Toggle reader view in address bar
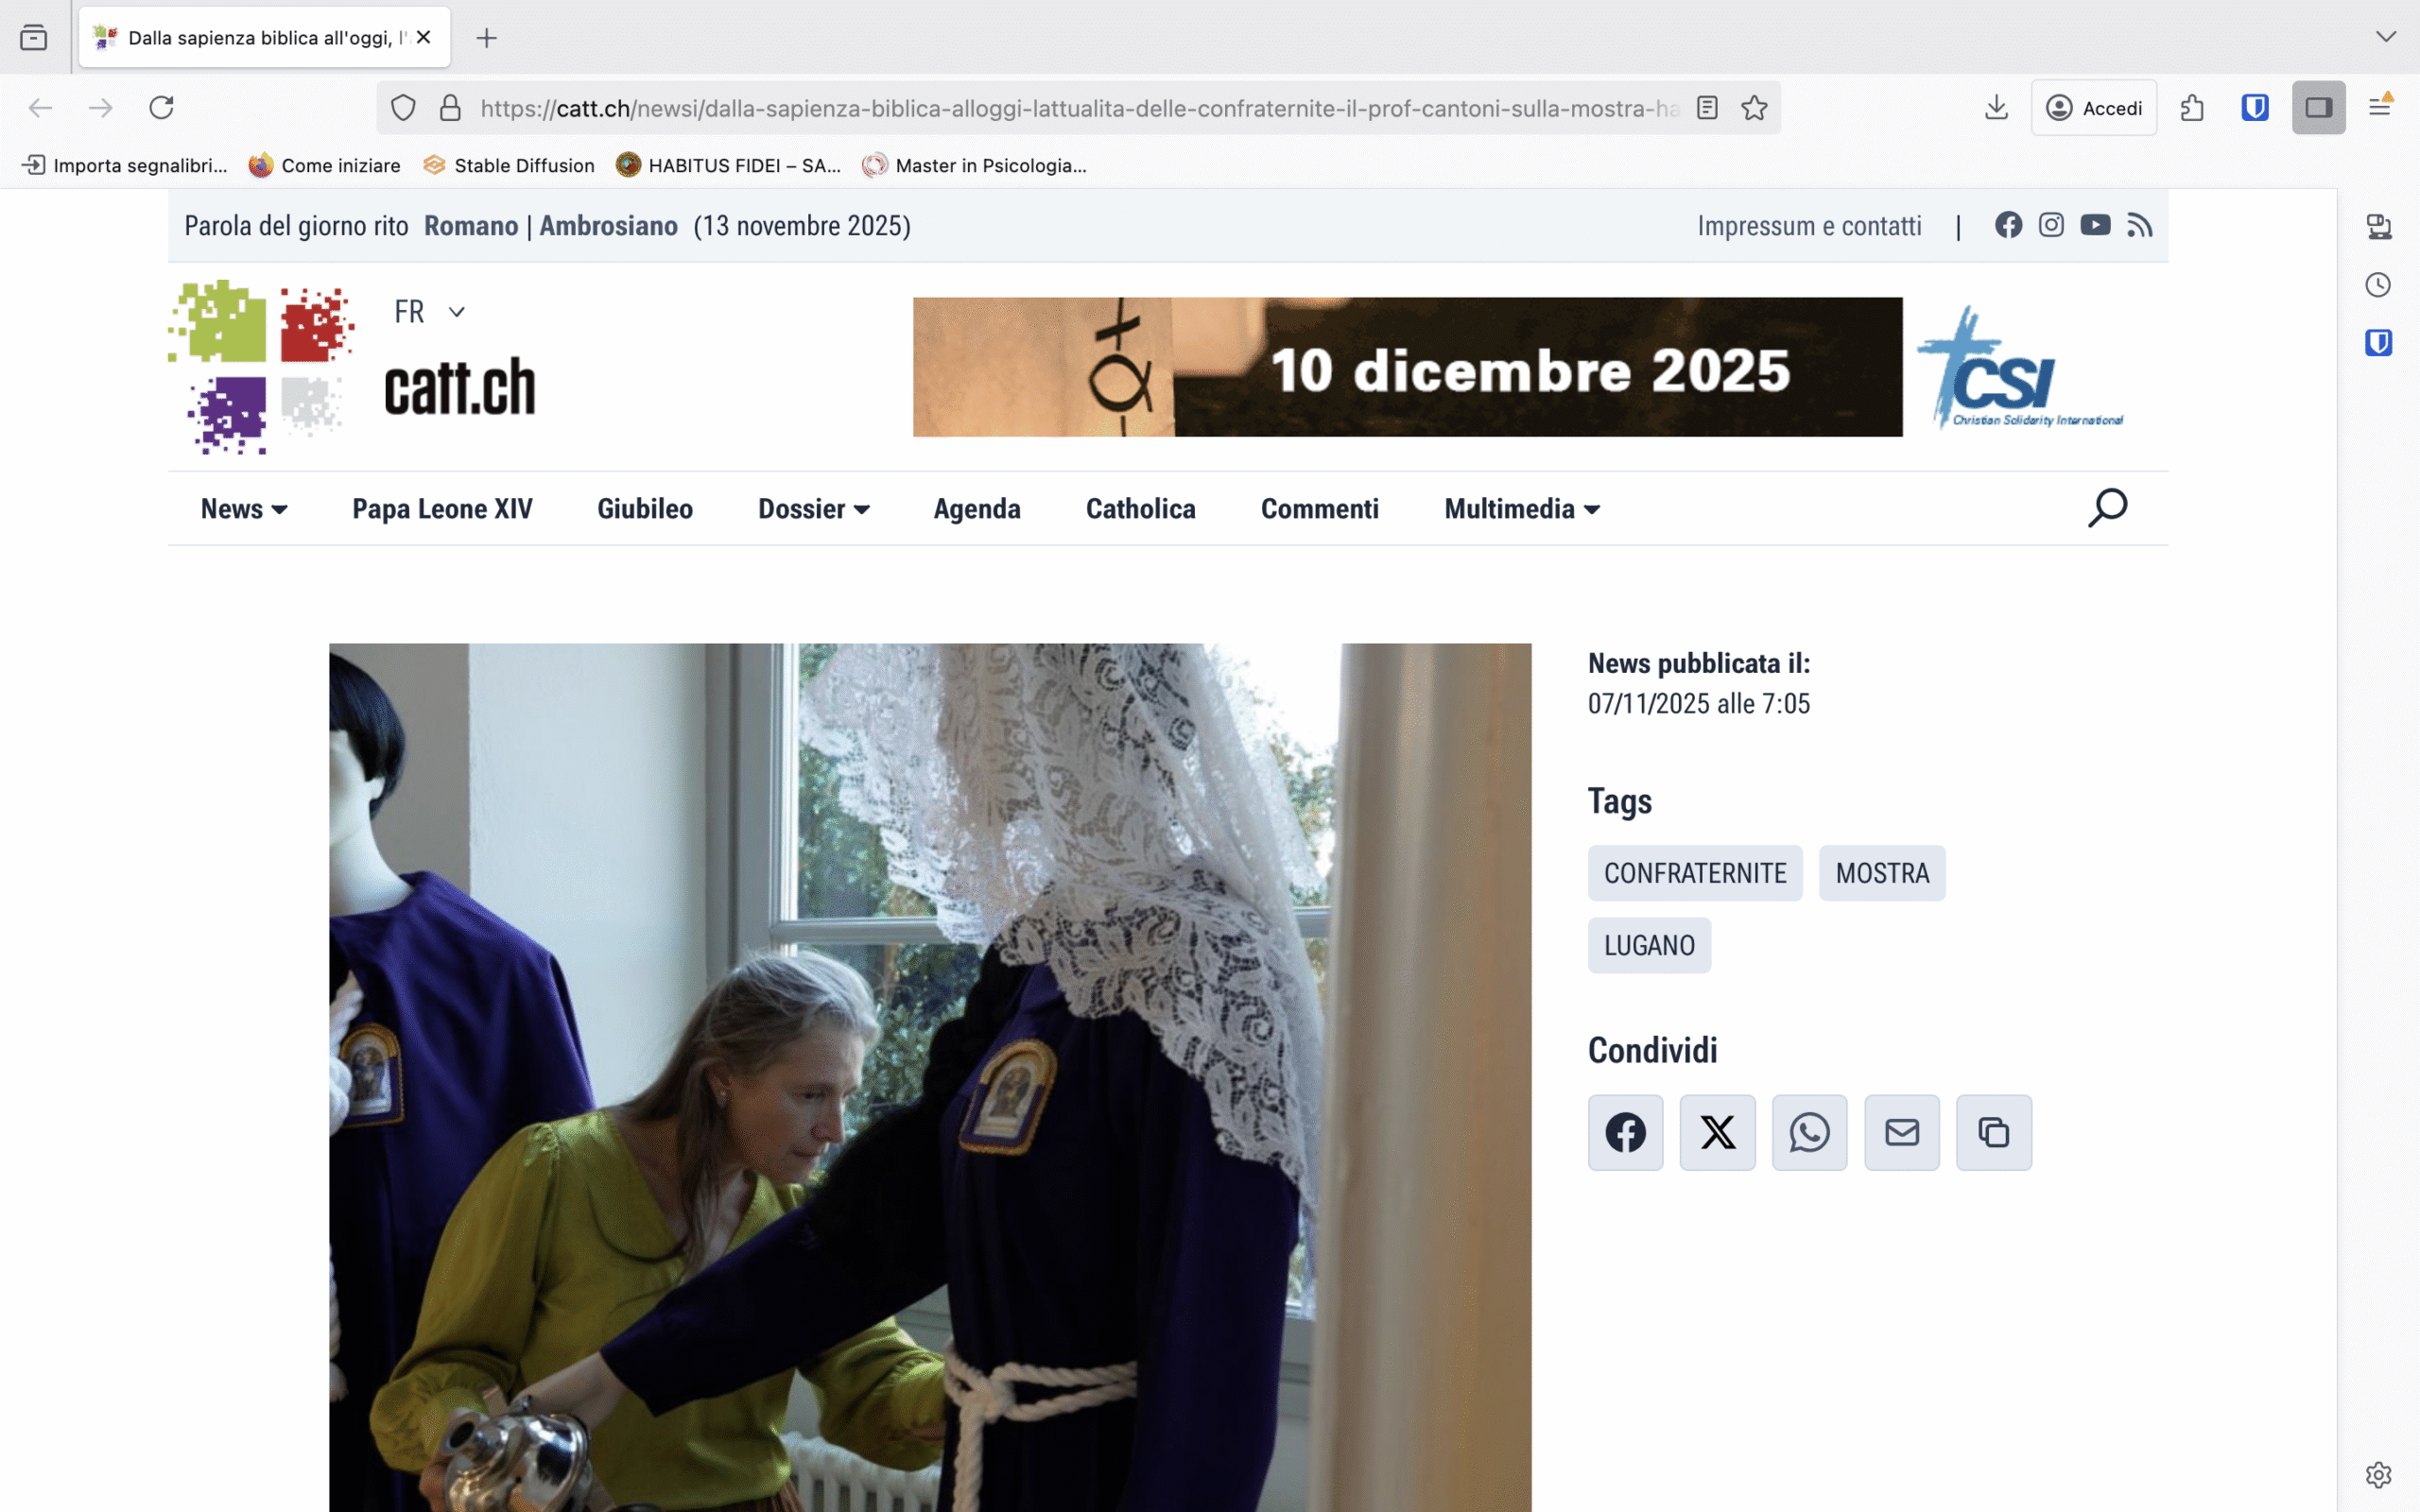2420x1512 pixels. [x=1707, y=107]
